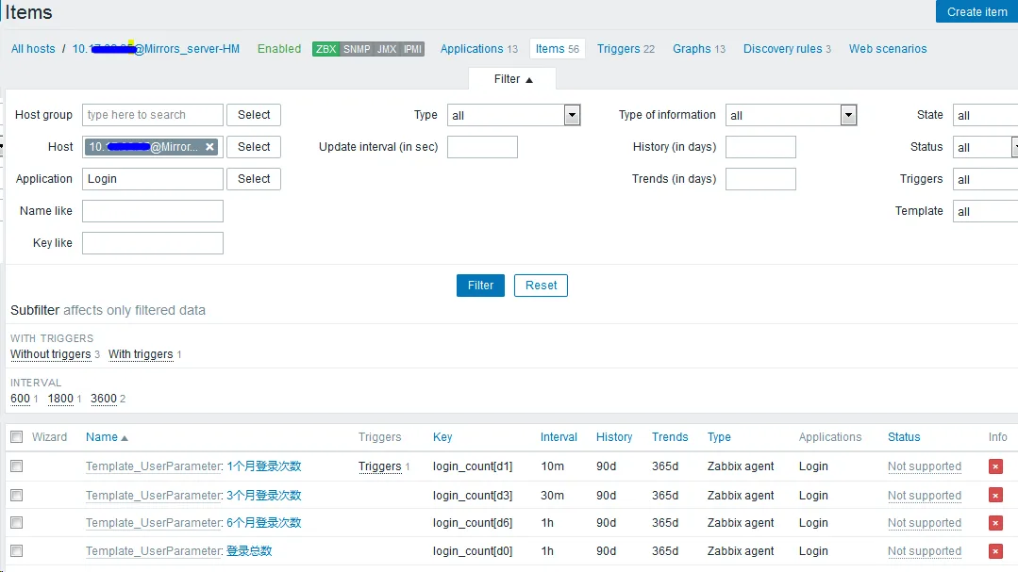The height and width of the screenshot is (572, 1018).
Task: Focus the Key like input
Action: pyautogui.click(x=153, y=243)
